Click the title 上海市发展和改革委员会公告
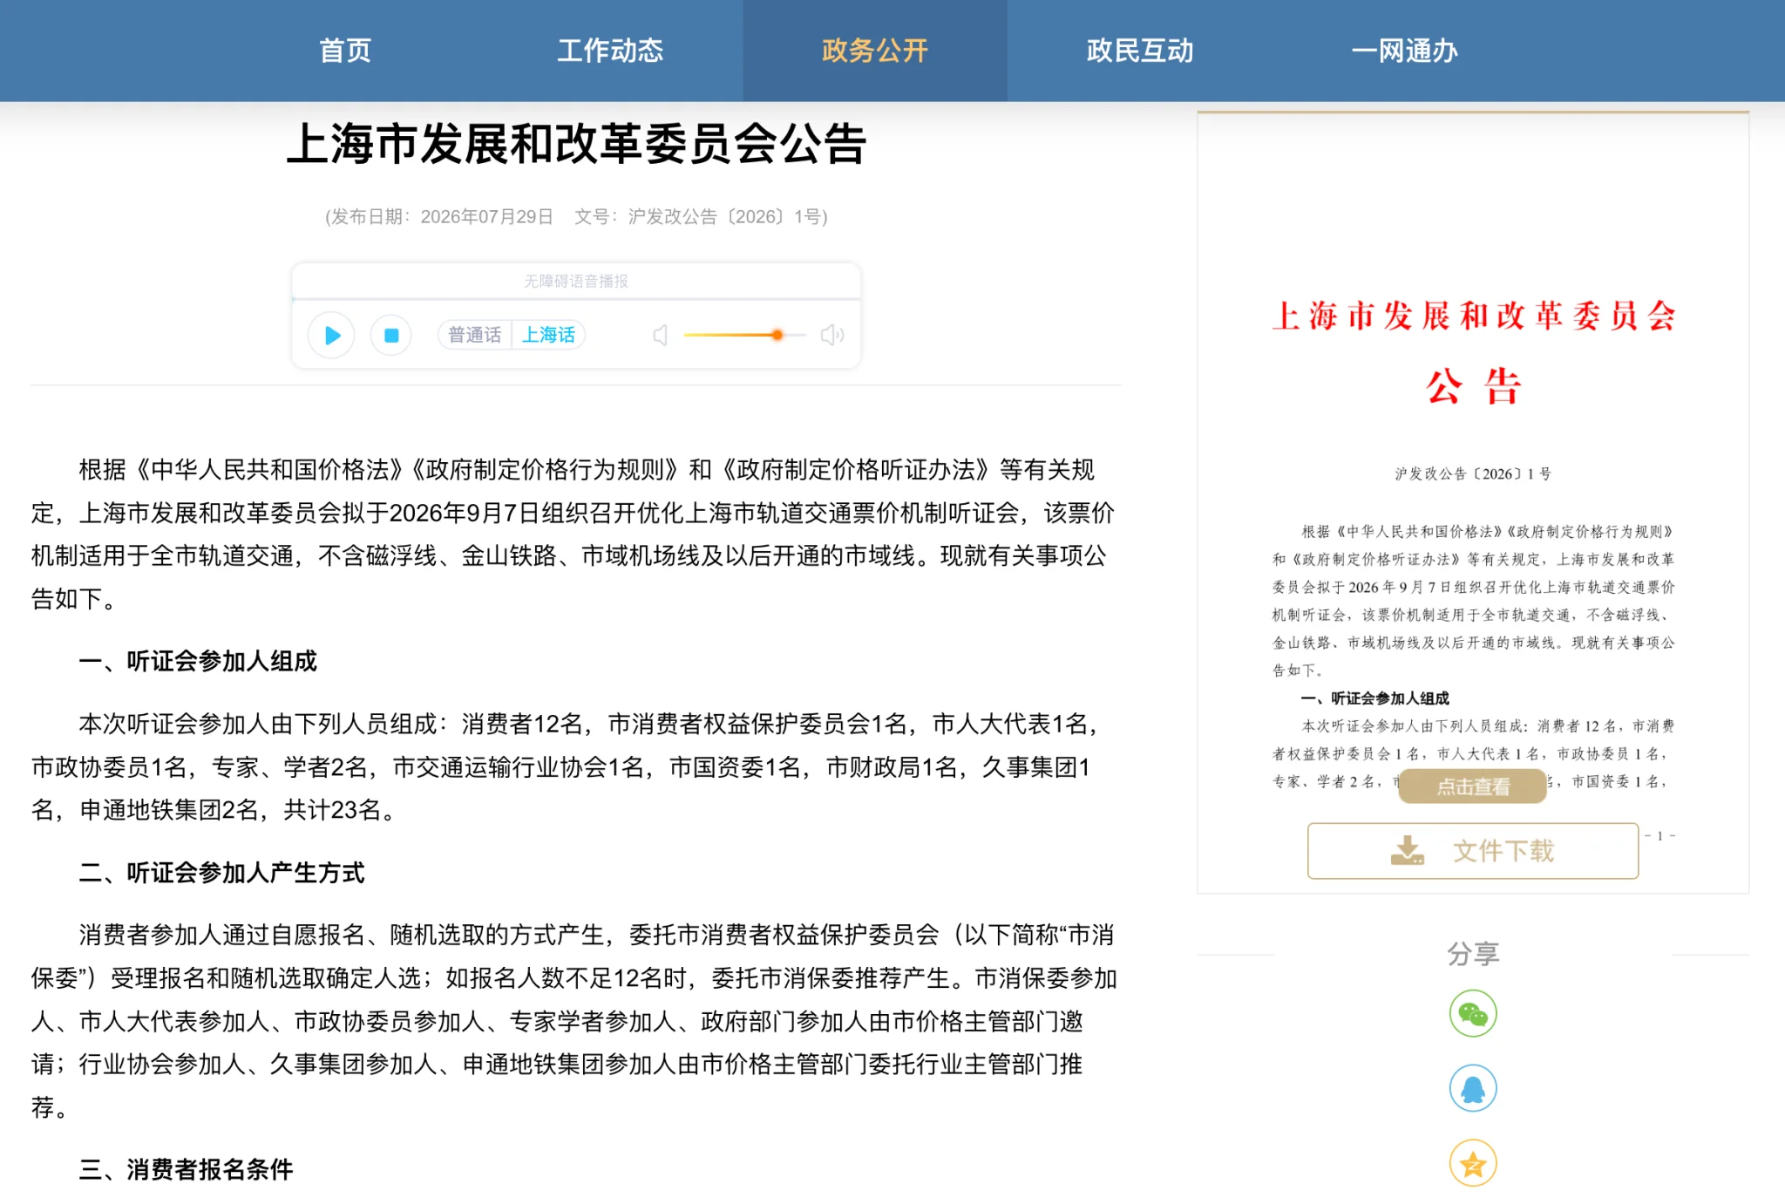This screenshot has height=1198, width=1785. [576, 145]
